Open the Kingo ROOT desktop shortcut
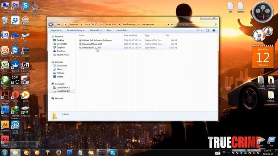The height and width of the screenshot is (156, 278). (15, 127)
